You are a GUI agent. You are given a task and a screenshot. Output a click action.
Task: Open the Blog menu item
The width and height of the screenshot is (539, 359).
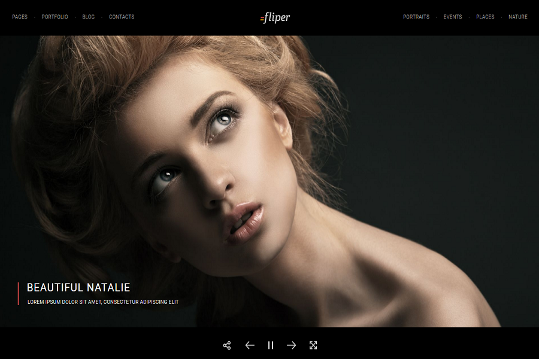[89, 17]
